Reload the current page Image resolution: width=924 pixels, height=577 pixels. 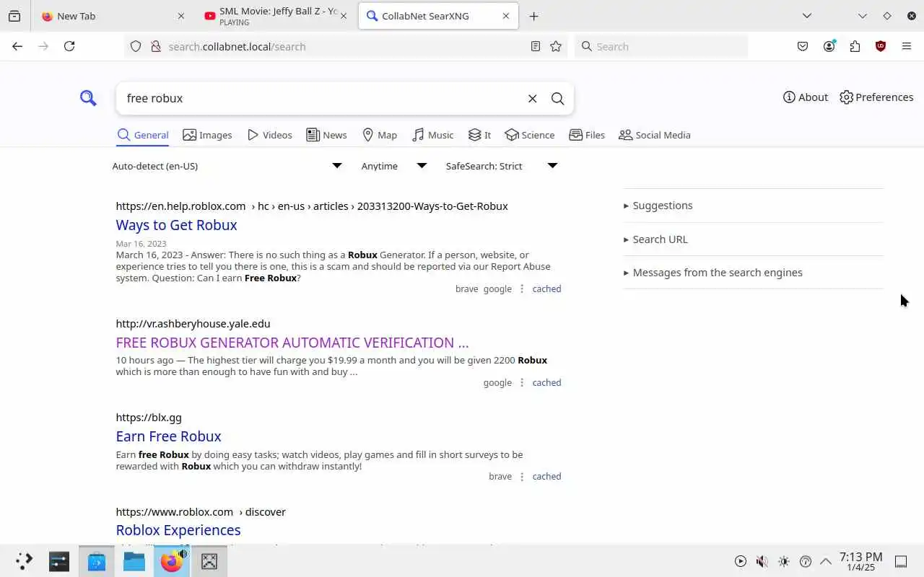pyautogui.click(x=69, y=46)
